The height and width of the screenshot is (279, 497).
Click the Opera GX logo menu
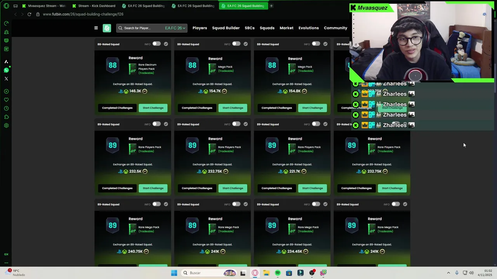(x=6, y=6)
